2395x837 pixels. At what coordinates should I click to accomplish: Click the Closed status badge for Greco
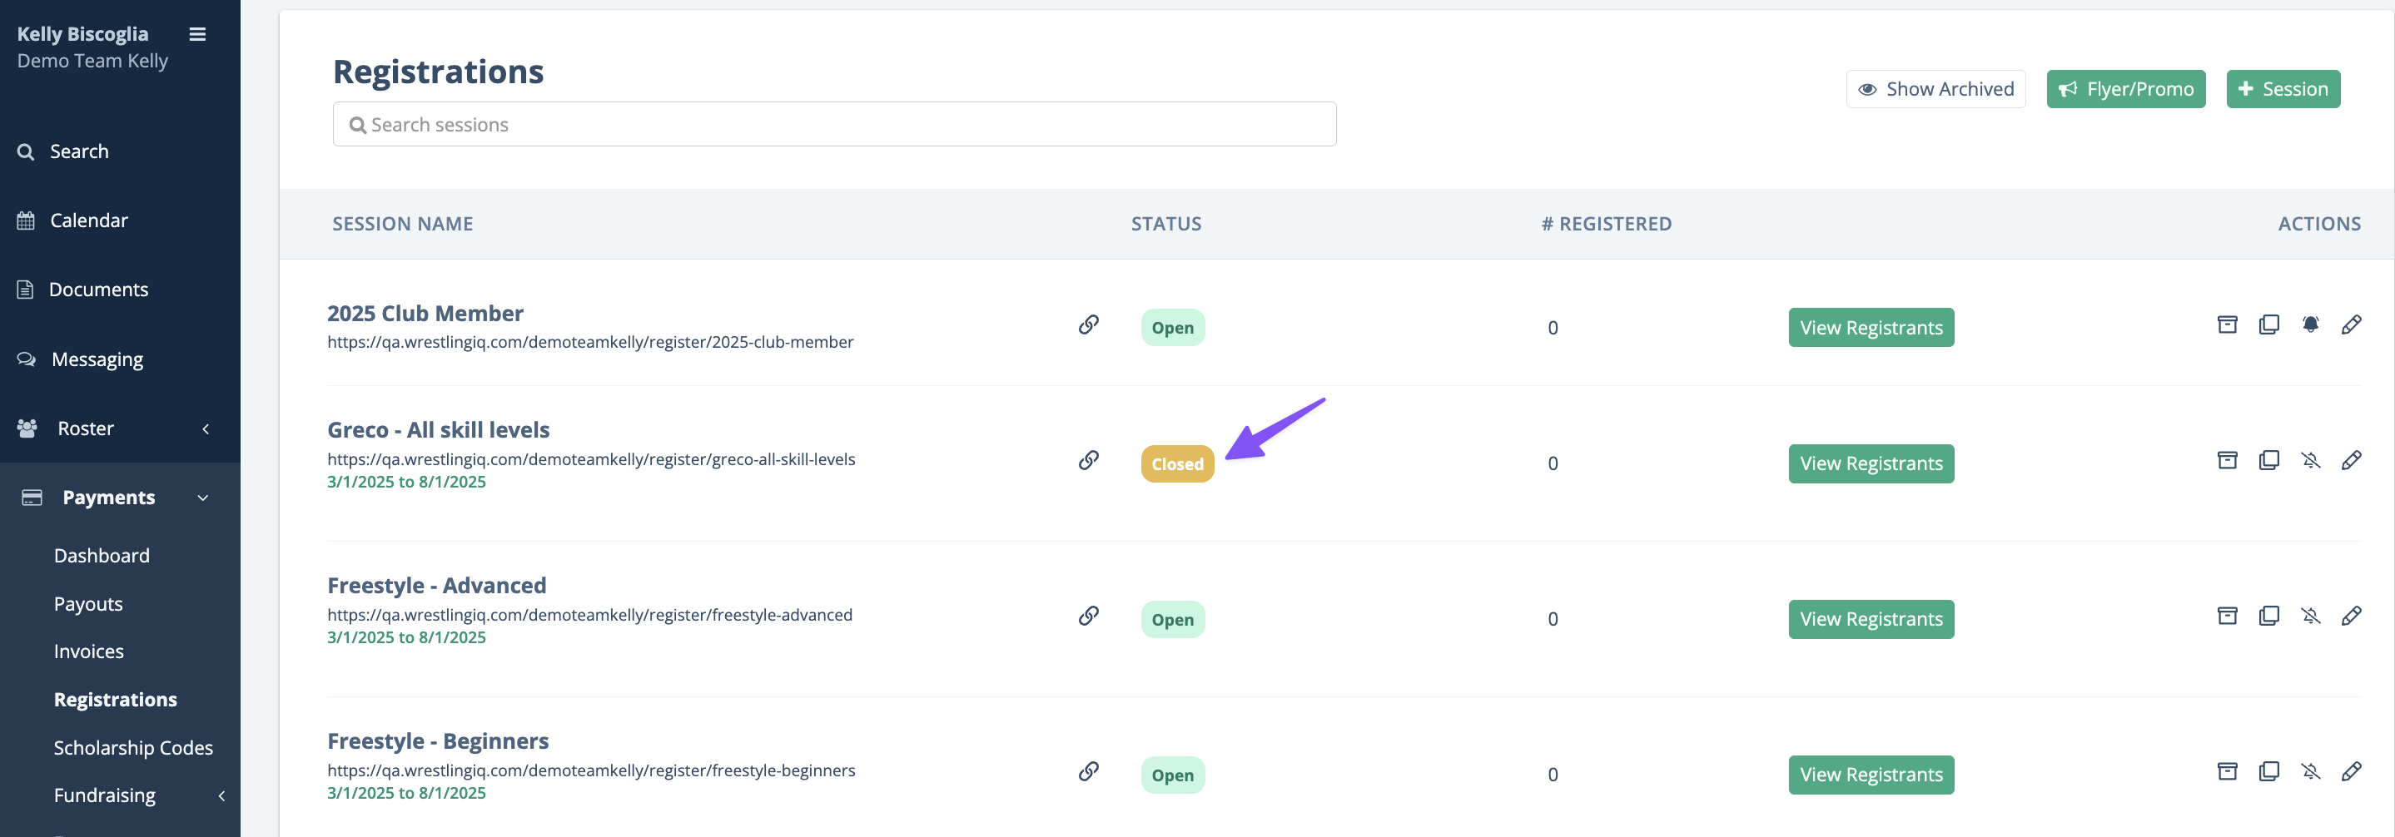tap(1177, 463)
